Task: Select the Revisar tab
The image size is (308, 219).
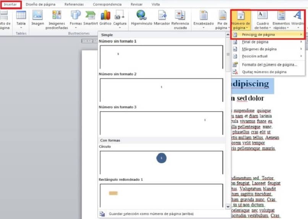Action: pyautogui.click(x=136, y=4)
